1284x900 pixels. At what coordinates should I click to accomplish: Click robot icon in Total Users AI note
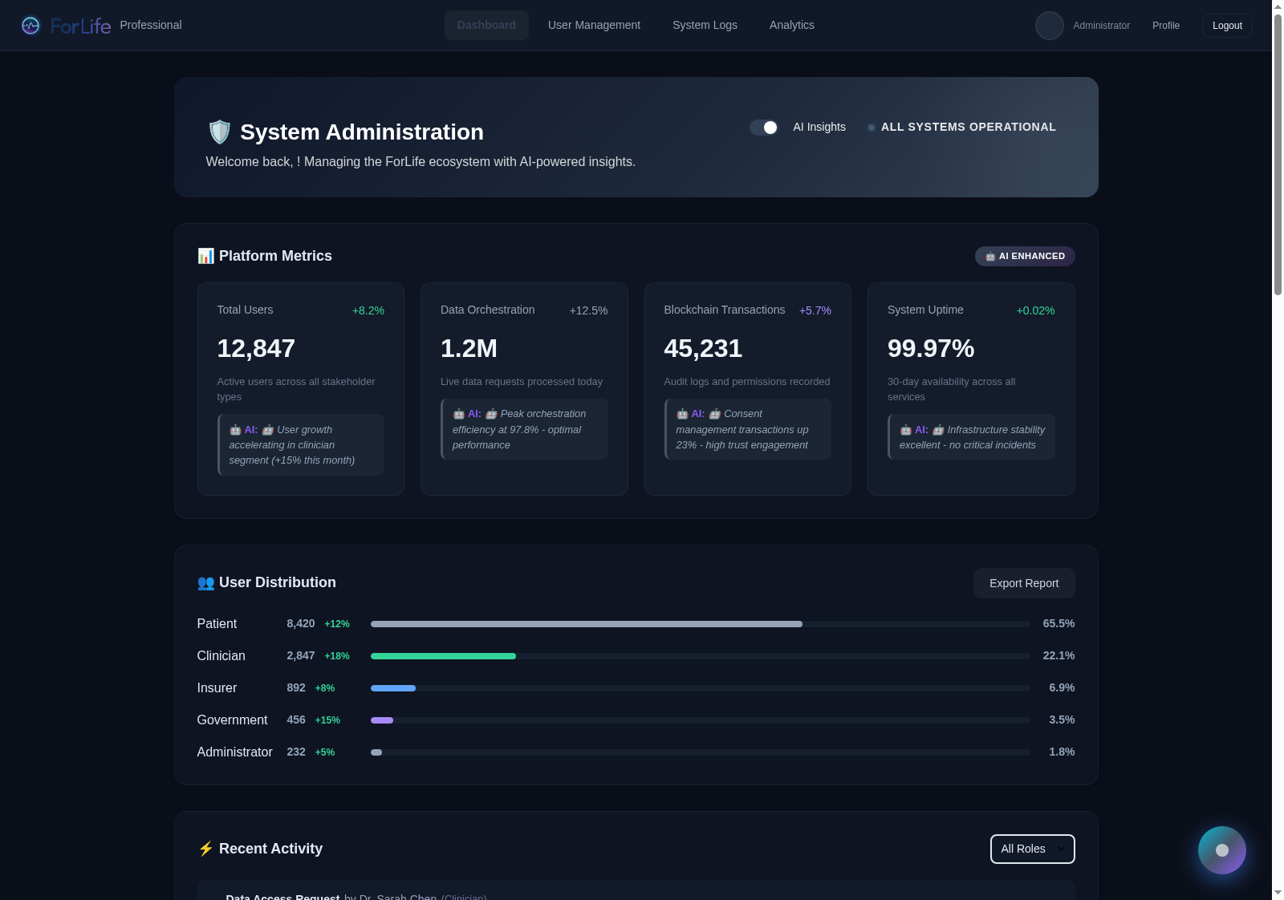(235, 430)
